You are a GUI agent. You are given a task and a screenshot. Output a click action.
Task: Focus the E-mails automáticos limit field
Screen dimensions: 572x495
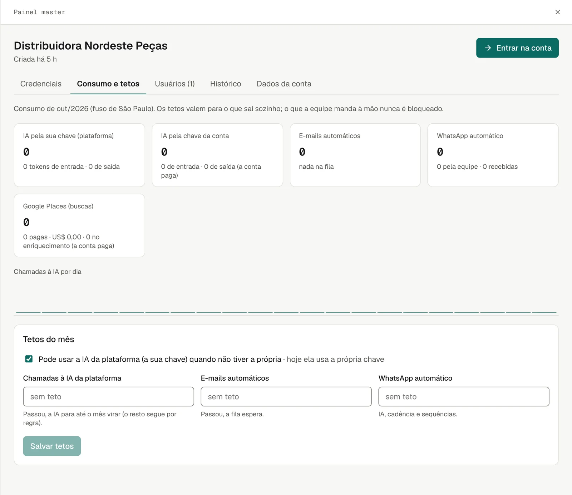286,396
